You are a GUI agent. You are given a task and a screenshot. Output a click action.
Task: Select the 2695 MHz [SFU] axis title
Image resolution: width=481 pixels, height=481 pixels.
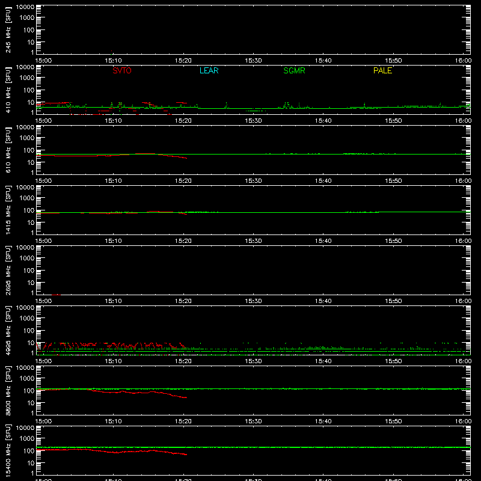click(8, 271)
